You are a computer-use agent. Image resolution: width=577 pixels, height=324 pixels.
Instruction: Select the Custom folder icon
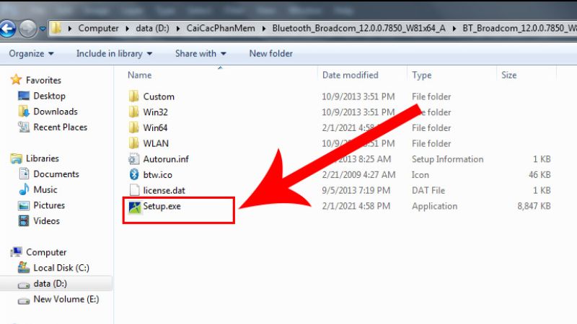[x=134, y=96]
